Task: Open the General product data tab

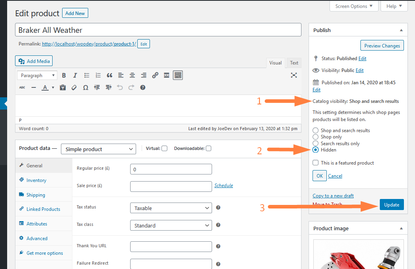Action: click(44, 165)
